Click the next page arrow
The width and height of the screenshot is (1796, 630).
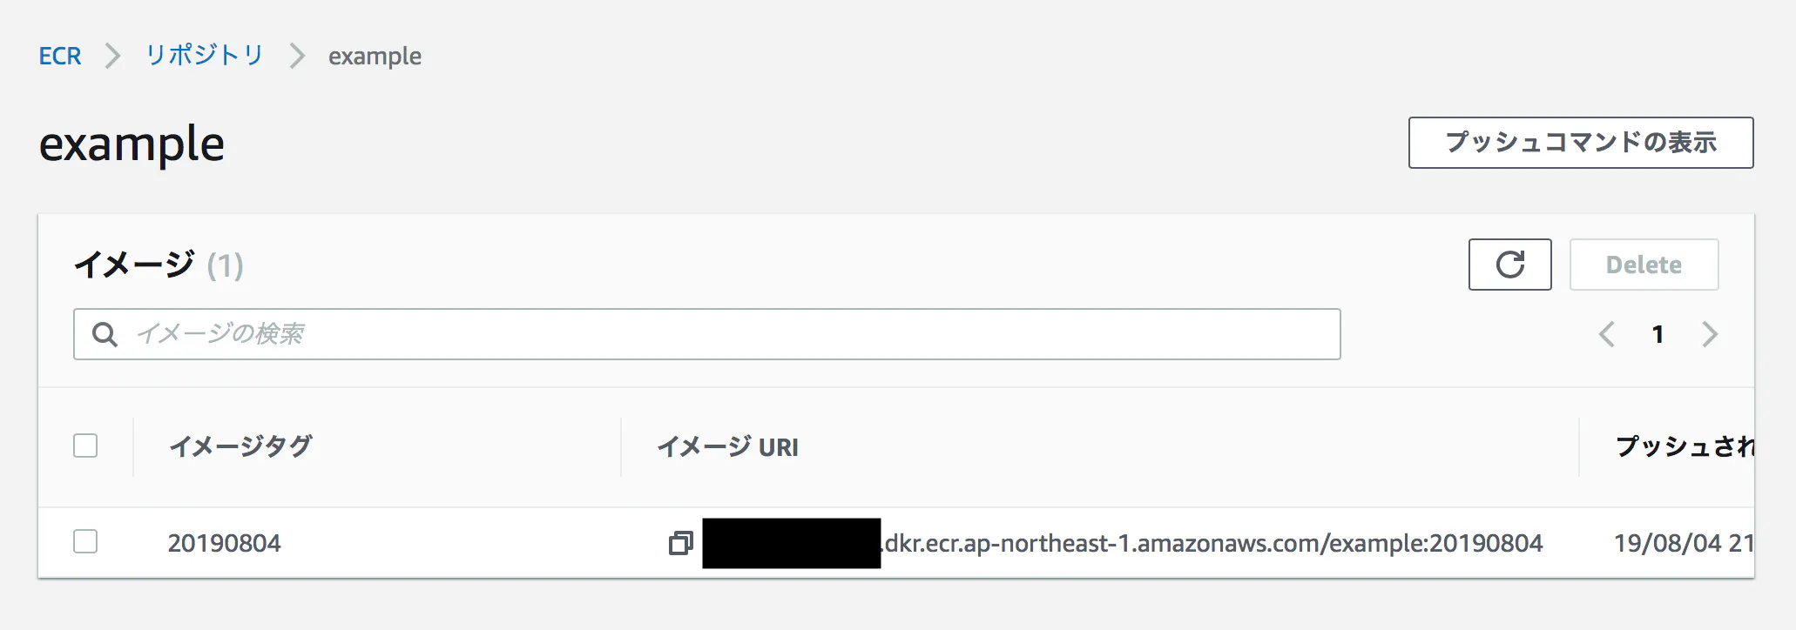[1710, 334]
